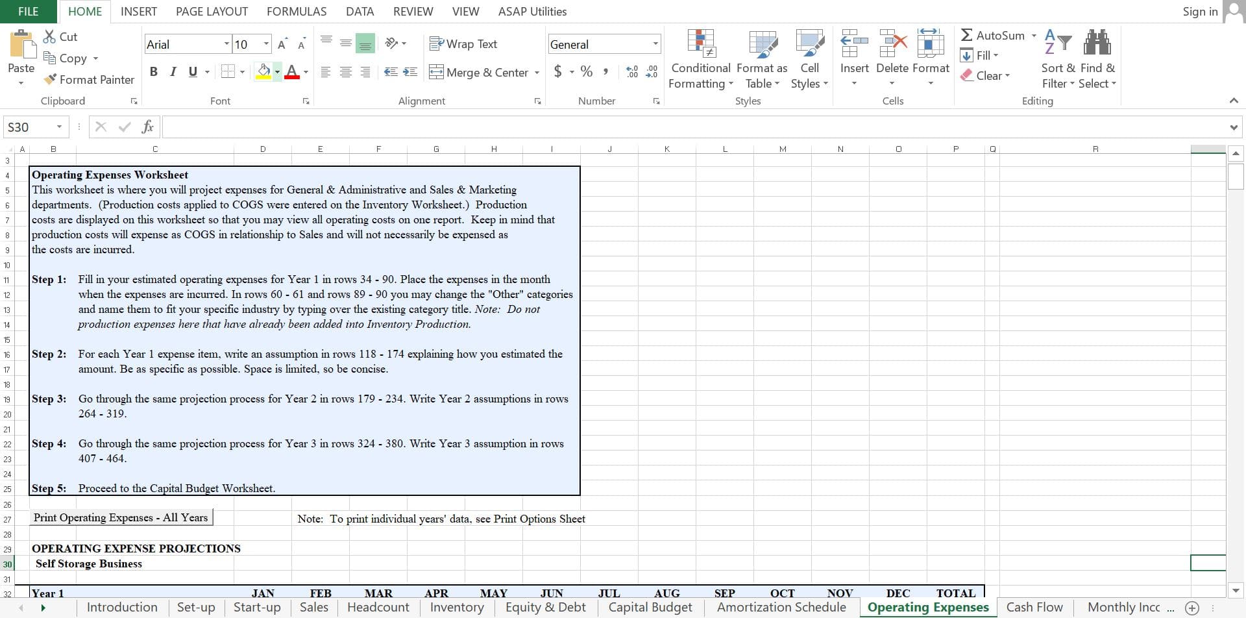Apply yellow Fill Color
Viewport: 1246px width, 618px height.
pyautogui.click(x=263, y=71)
